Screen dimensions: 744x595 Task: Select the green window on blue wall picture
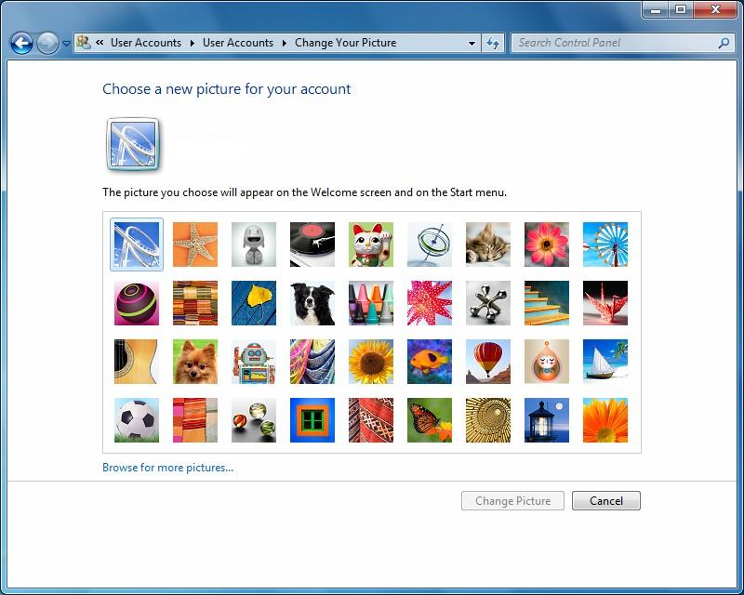(x=312, y=420)
